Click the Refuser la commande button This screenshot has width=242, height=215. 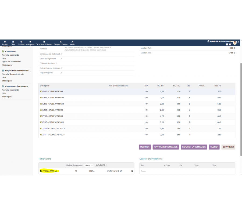tap(194, 147)
